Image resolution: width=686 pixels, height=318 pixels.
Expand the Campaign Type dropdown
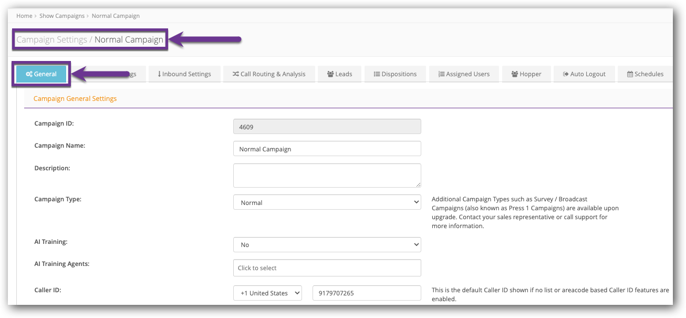(327, 202)
